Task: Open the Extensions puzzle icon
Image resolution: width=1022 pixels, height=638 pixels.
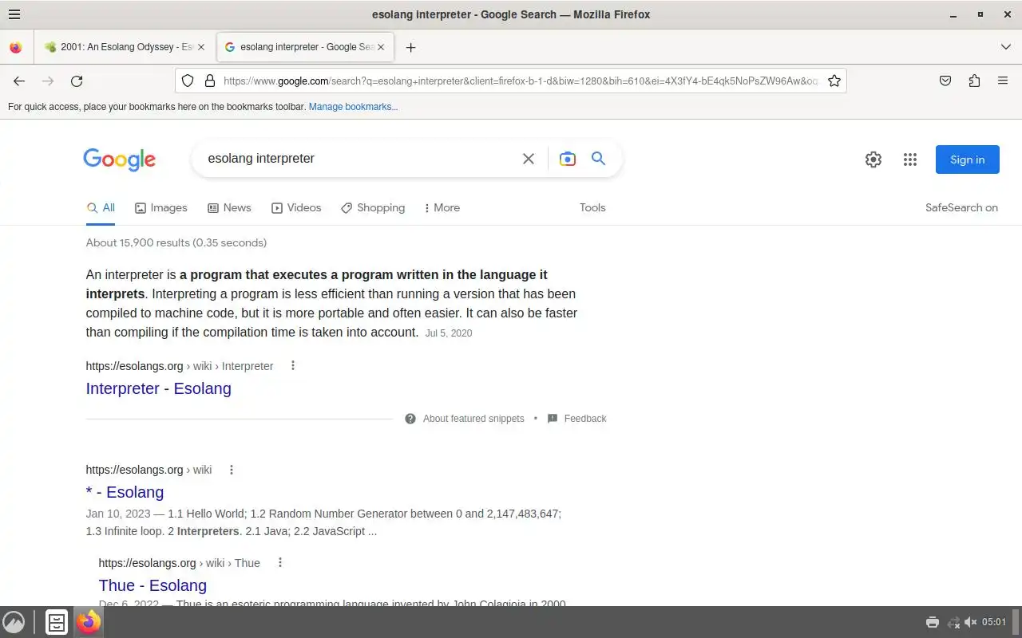Action: click(974, 81)
